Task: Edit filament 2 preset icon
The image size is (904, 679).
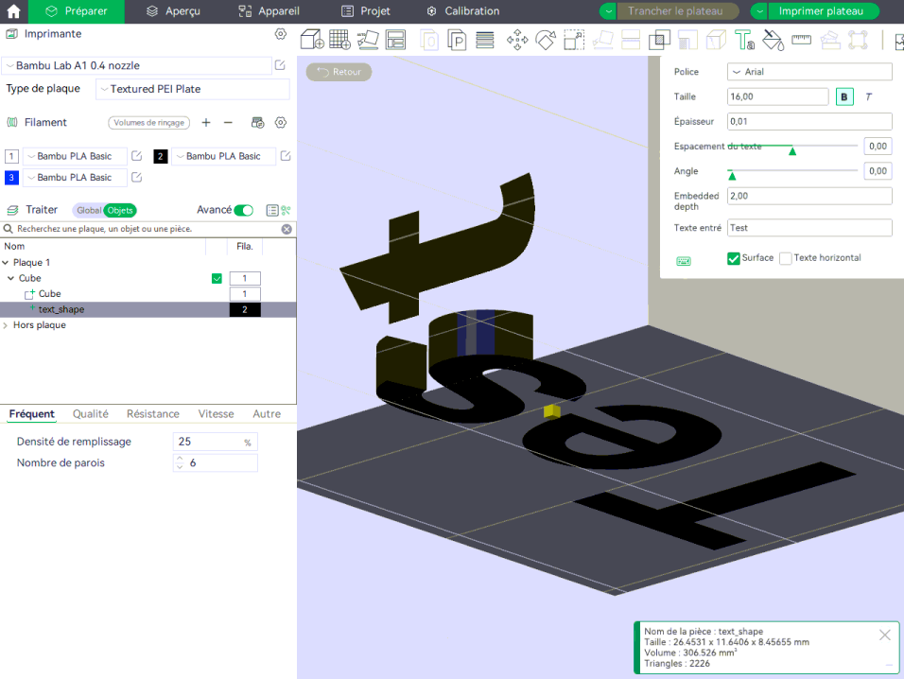Action: click(x=286, y=156)
